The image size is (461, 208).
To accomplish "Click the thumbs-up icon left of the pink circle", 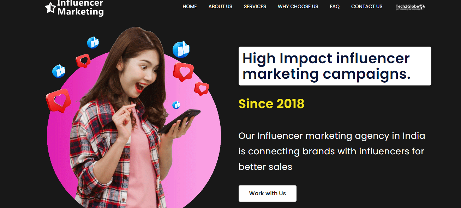I will (x=59, y=71).
